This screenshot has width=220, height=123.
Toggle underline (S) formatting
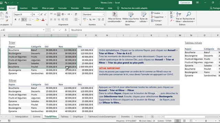(x=23, y=19)
